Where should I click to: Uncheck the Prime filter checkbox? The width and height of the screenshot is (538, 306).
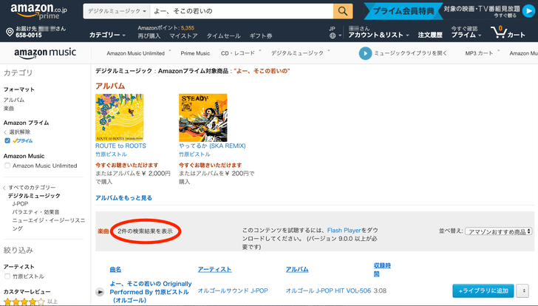[x=7, y=140]
